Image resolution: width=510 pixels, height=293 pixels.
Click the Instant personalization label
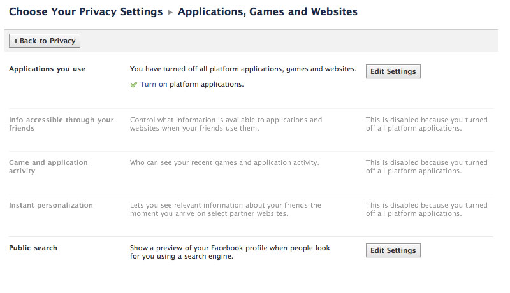51,205
